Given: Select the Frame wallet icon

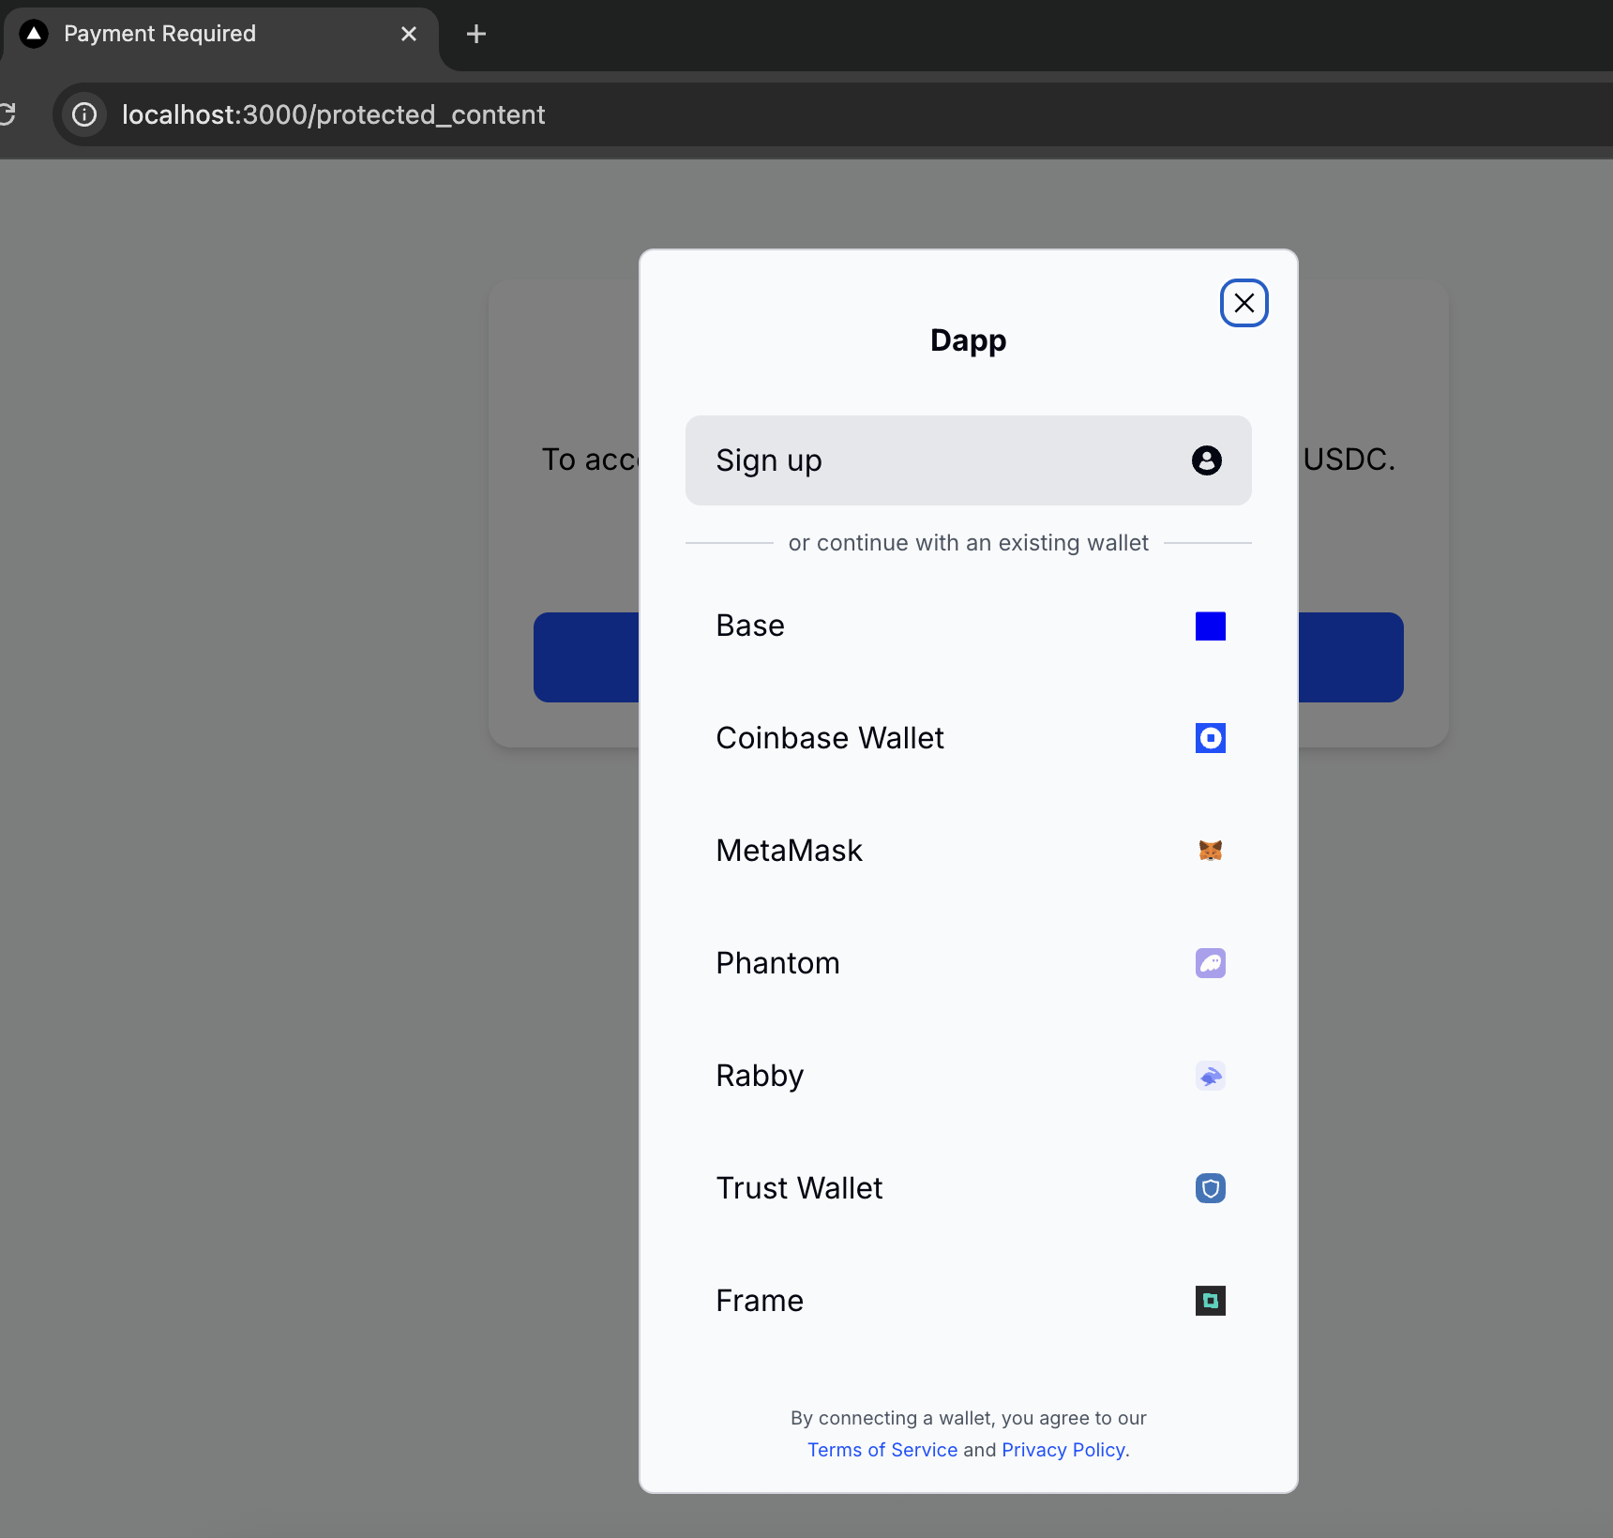Looking at the screenshot, I should pyautogui.click(x=1210, y=1301).
